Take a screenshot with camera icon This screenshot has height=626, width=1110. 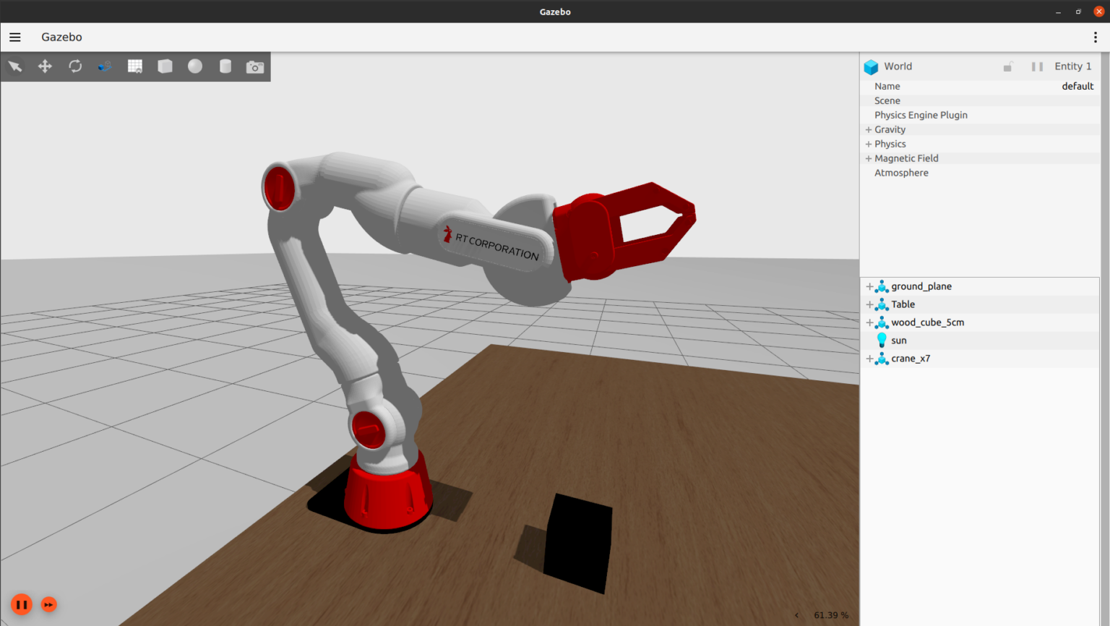coord(255,67)
